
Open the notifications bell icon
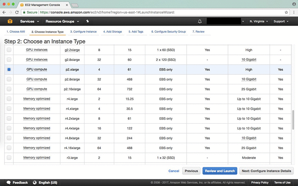coord(200,21)
